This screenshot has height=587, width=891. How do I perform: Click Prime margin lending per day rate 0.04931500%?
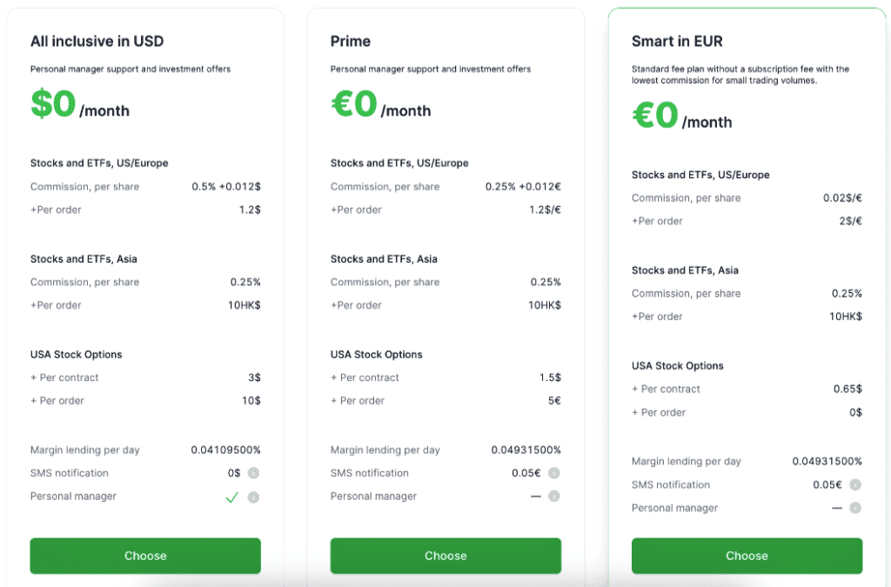[526, 450]
